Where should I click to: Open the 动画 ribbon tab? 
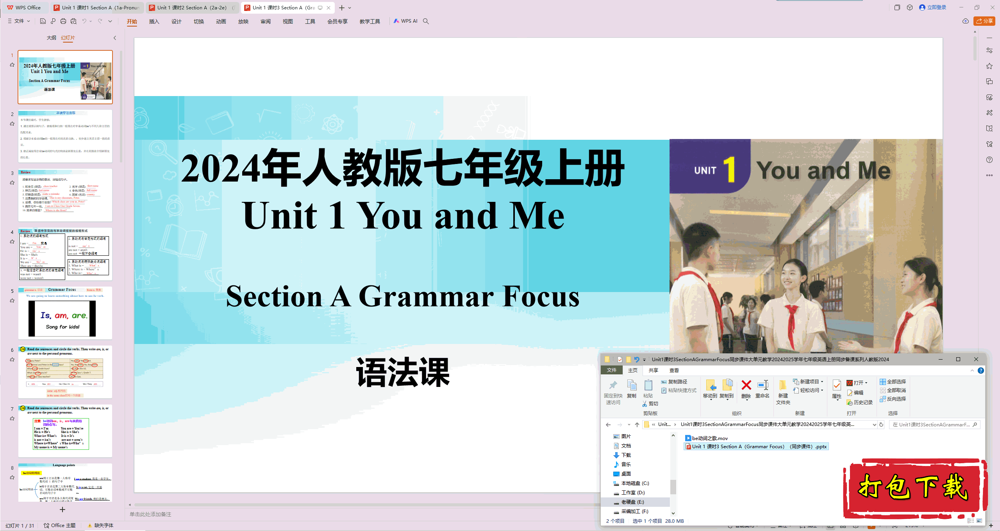[221, 21]
